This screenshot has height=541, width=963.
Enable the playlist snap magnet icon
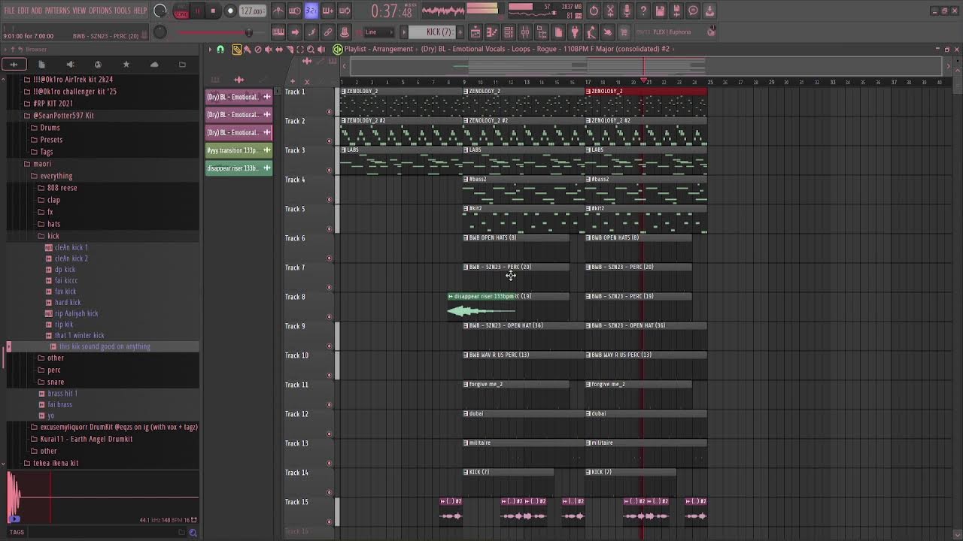(x=220, y=50)
